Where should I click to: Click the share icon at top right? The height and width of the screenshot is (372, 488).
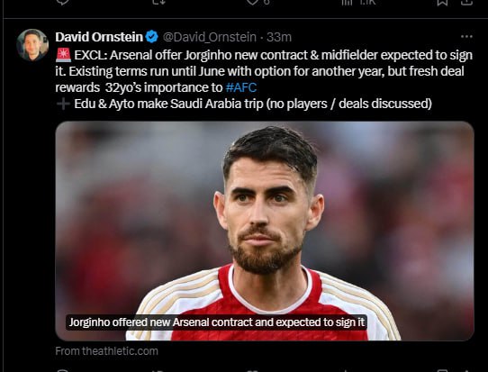[466, 2]
